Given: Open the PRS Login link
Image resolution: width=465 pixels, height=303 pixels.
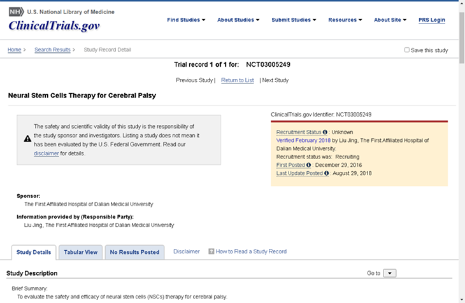Looking at the screenshot, I should click(x=432, y=20).
